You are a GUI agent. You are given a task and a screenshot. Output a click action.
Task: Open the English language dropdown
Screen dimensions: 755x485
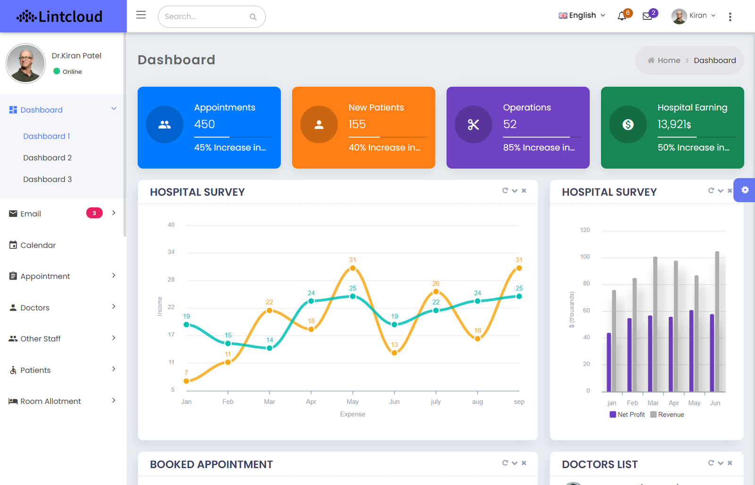coord(581,16)
